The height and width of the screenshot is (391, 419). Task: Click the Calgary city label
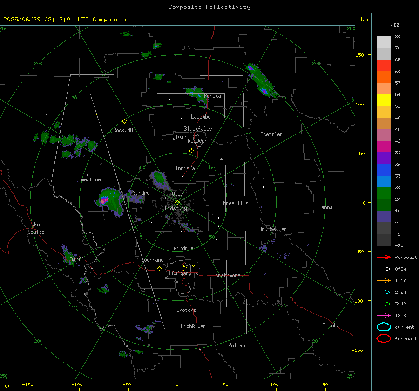point(182,273)
